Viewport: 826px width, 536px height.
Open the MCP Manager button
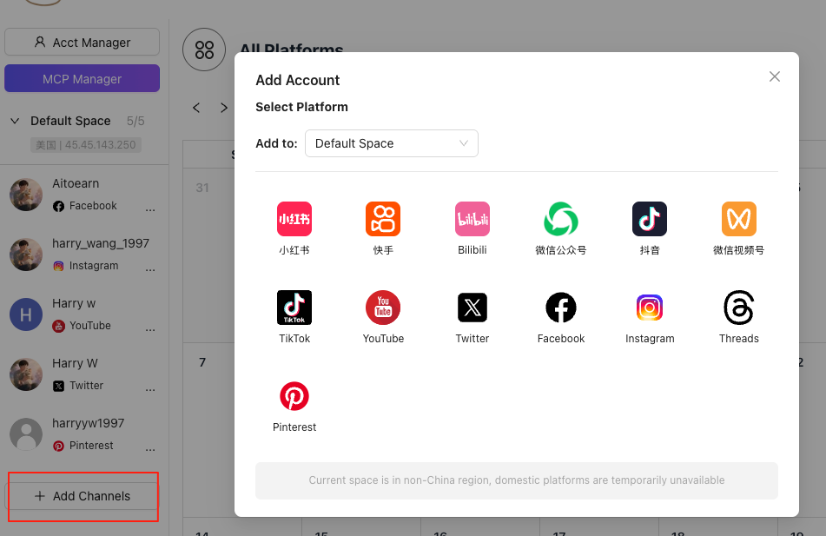click(x=83, y=78)
